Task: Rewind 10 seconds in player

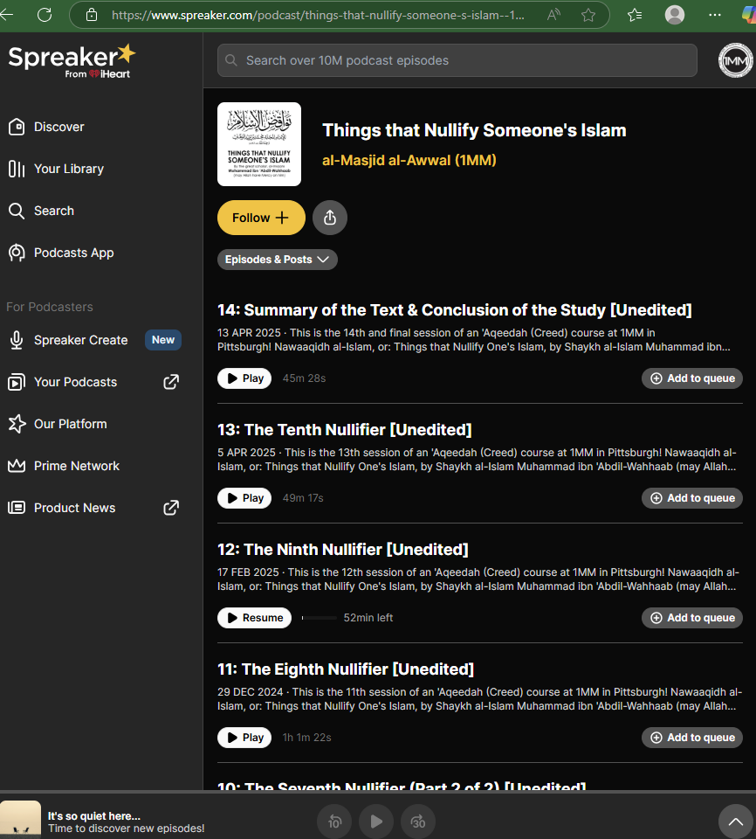Action: pos(334,822)
